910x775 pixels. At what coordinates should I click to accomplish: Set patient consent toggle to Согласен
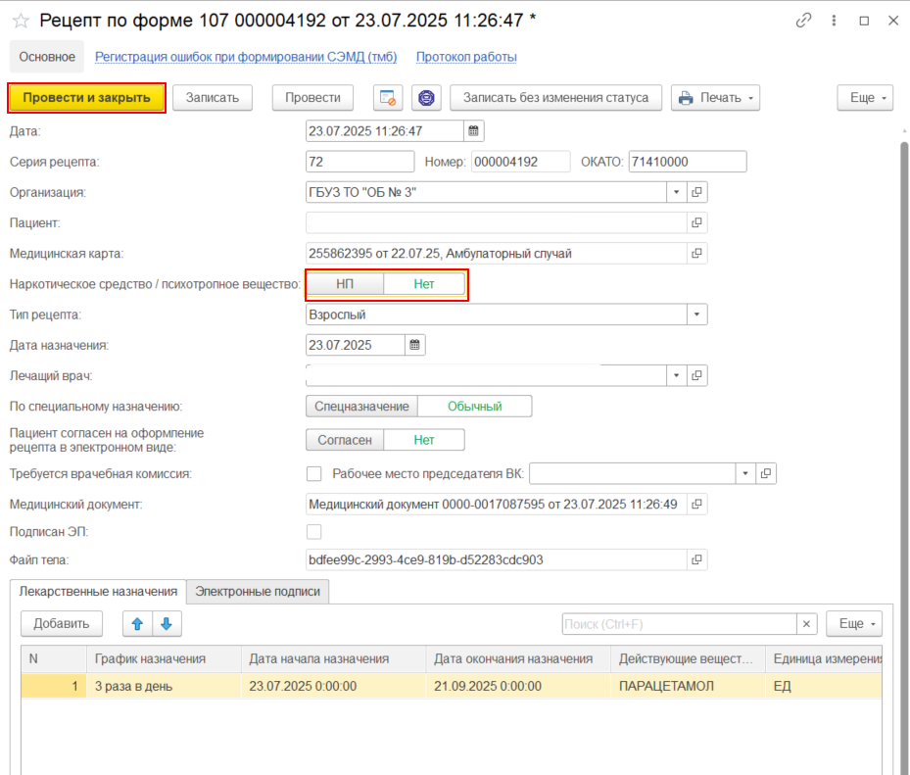tap(345, 440)
